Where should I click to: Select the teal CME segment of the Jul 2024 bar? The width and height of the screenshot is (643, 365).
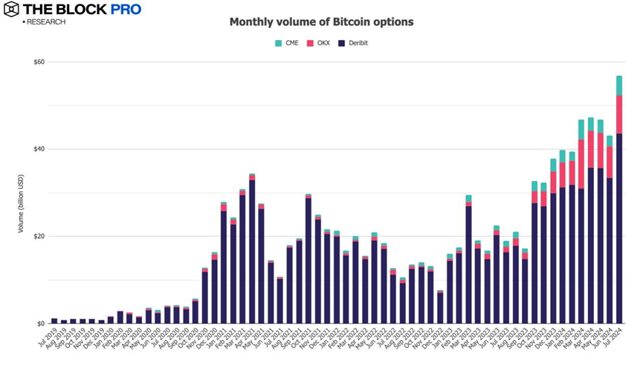click(x=618, y=85)
